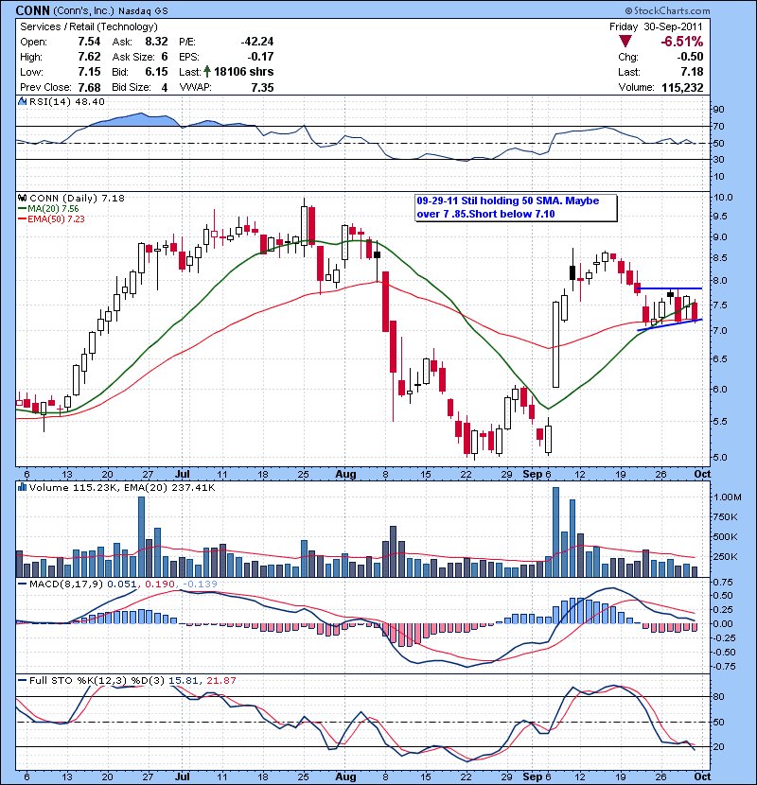The height and width of the screenshot is (785, 757).
Task: Click the Full STO %K value 15.81
Action: pos(185,680)
